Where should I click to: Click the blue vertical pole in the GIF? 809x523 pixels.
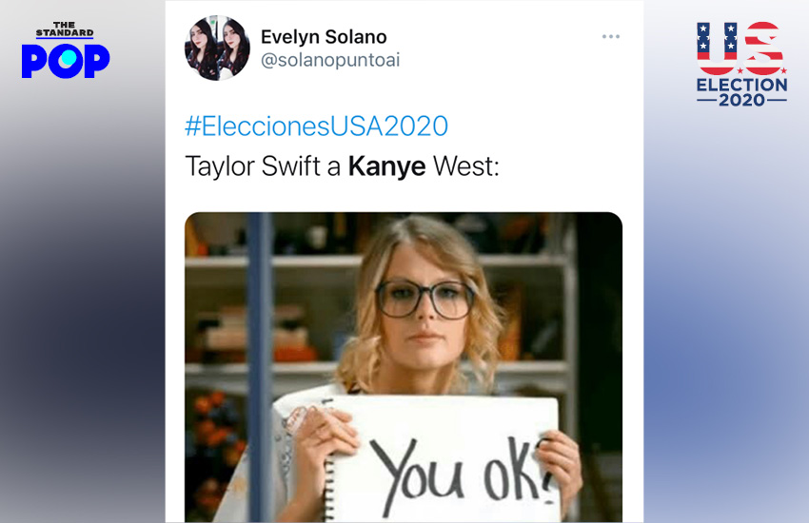260,367
